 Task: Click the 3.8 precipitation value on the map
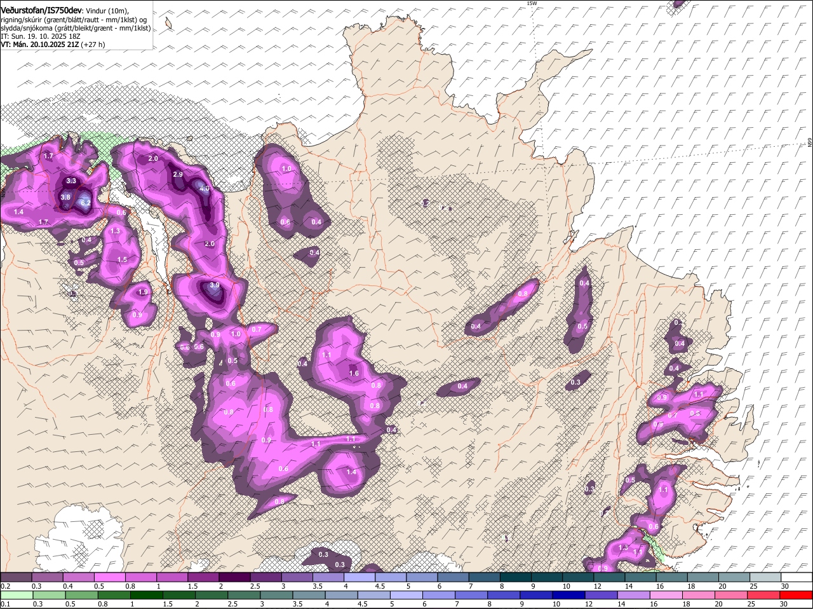click(65, 197)
